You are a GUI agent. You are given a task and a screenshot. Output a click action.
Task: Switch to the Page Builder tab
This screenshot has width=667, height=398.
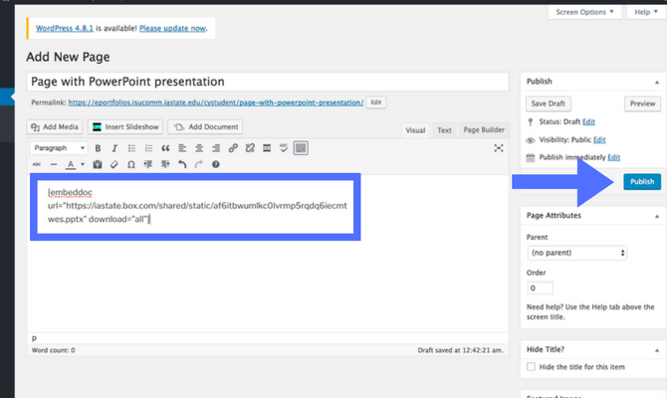[484, 130]
